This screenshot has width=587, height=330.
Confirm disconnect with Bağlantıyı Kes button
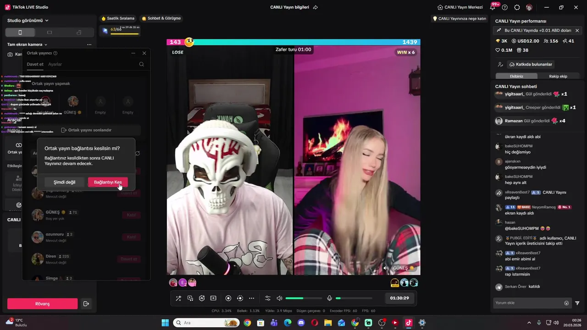click(x=108, y=182)
